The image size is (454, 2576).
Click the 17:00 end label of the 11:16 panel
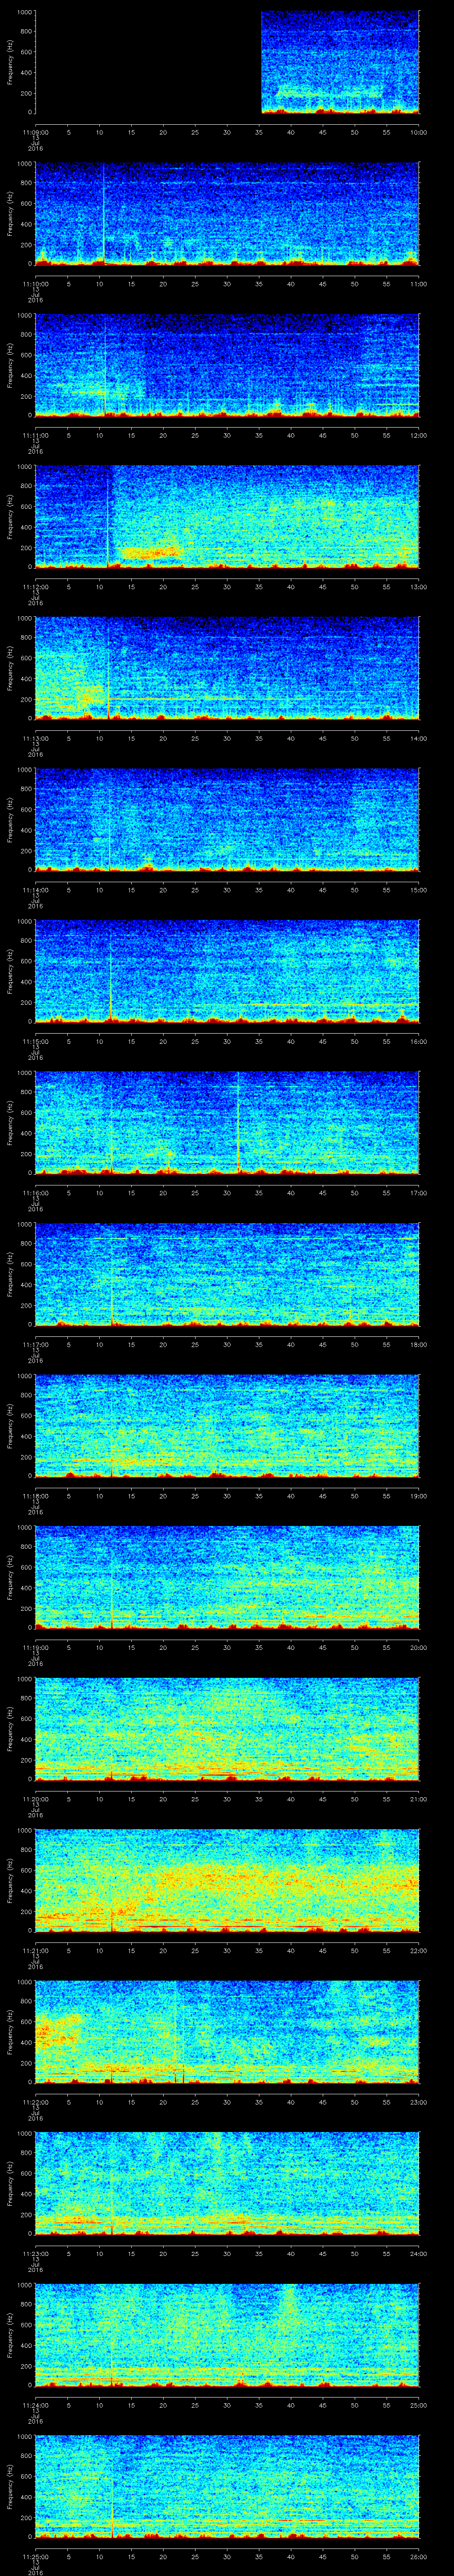418,1193
